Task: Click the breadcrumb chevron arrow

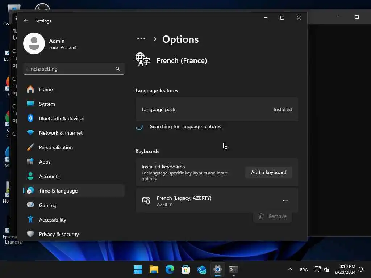Action: click(155, 39)
